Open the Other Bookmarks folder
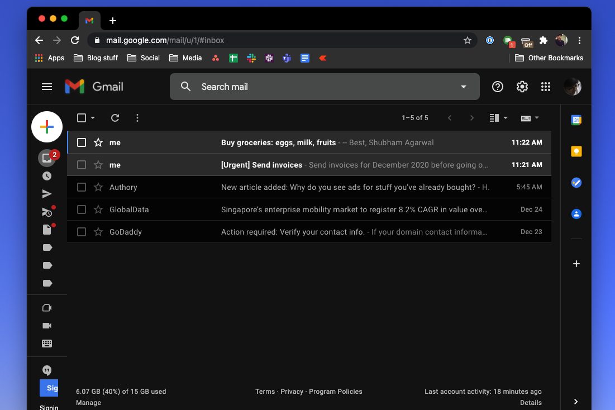615x410 pixels. 549,58
